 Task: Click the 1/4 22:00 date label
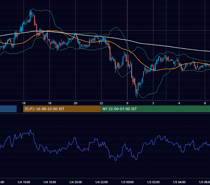coord(102,182)
